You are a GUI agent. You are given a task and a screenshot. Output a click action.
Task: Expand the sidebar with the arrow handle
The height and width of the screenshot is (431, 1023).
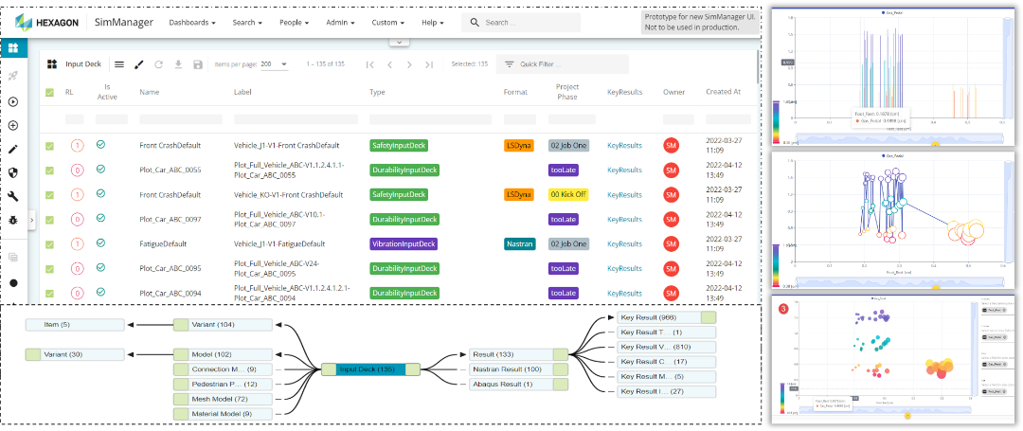click(32, 221)
